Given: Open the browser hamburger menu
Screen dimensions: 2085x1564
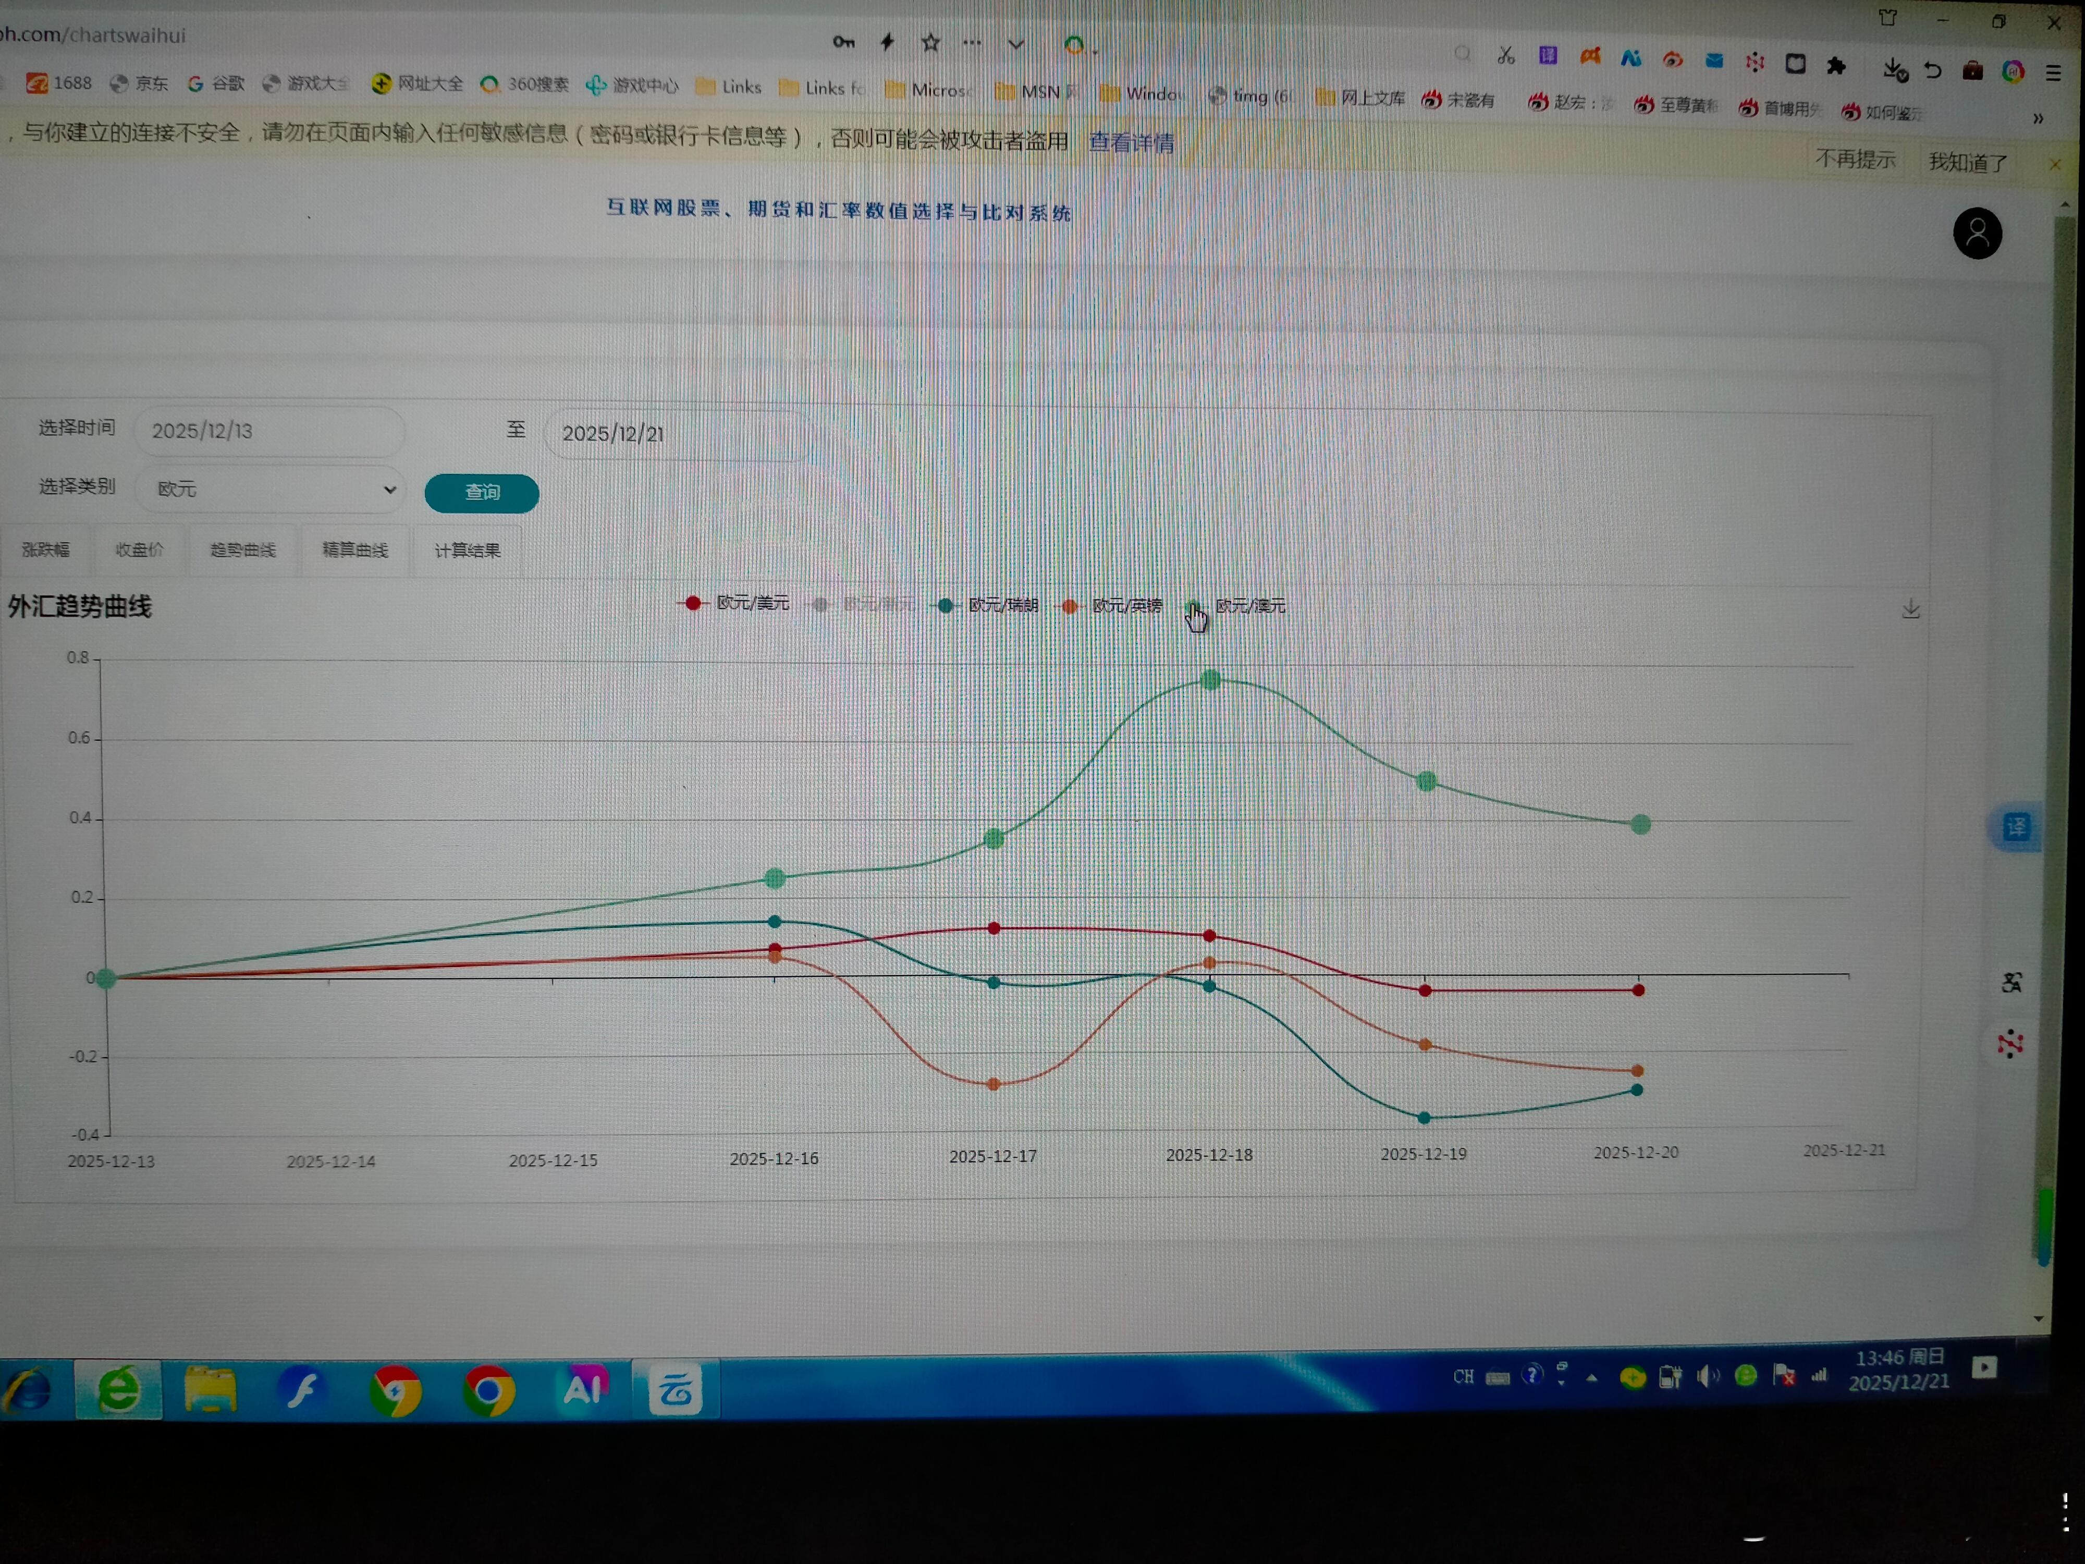Looking at the screenshot, I should pos(2053,72).
